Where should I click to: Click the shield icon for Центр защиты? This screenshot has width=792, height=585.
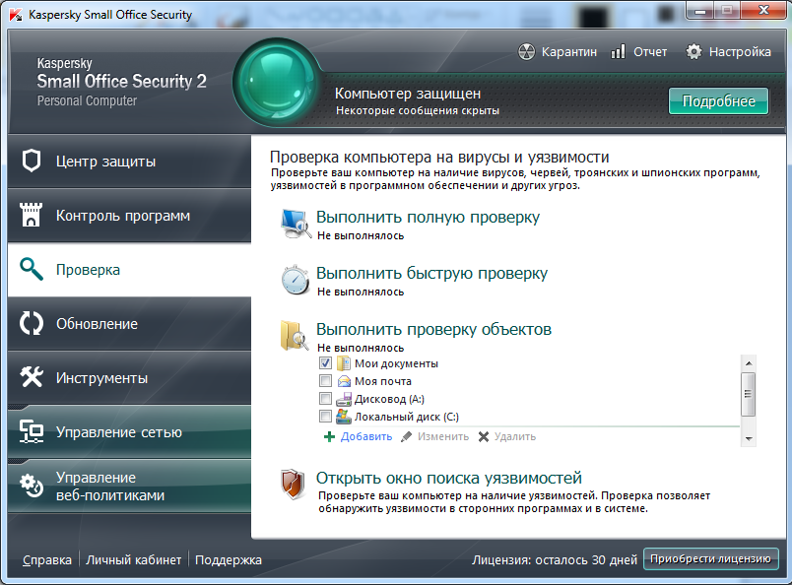32,162
